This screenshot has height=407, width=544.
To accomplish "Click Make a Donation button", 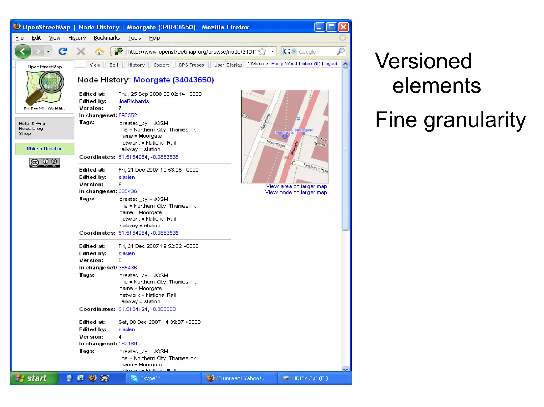I will (45, 149).
